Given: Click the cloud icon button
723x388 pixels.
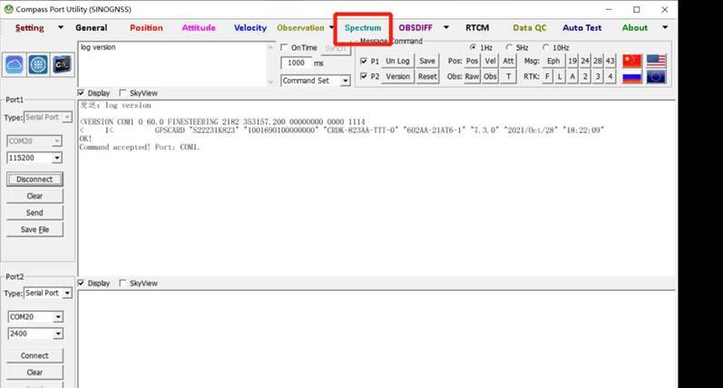Looking at the screenshot, I should [x=15, y=64].
